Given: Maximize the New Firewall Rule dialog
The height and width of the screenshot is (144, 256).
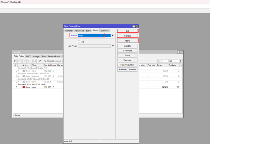Looking at the screenshot, I should tap(134, 26).
